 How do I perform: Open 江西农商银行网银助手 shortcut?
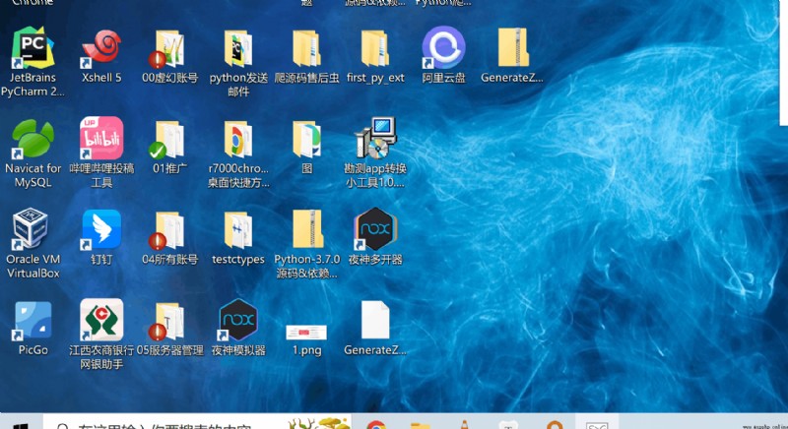(x=101, y=320)
